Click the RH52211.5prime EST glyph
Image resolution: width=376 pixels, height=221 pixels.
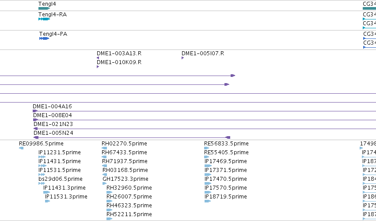(109, 219)
